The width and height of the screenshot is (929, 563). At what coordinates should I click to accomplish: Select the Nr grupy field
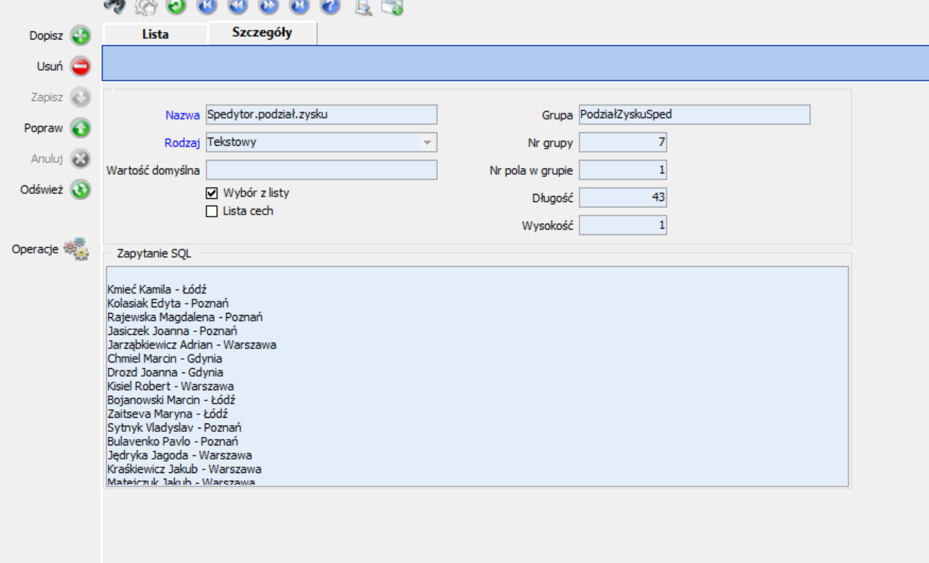[x=622, y=142]
